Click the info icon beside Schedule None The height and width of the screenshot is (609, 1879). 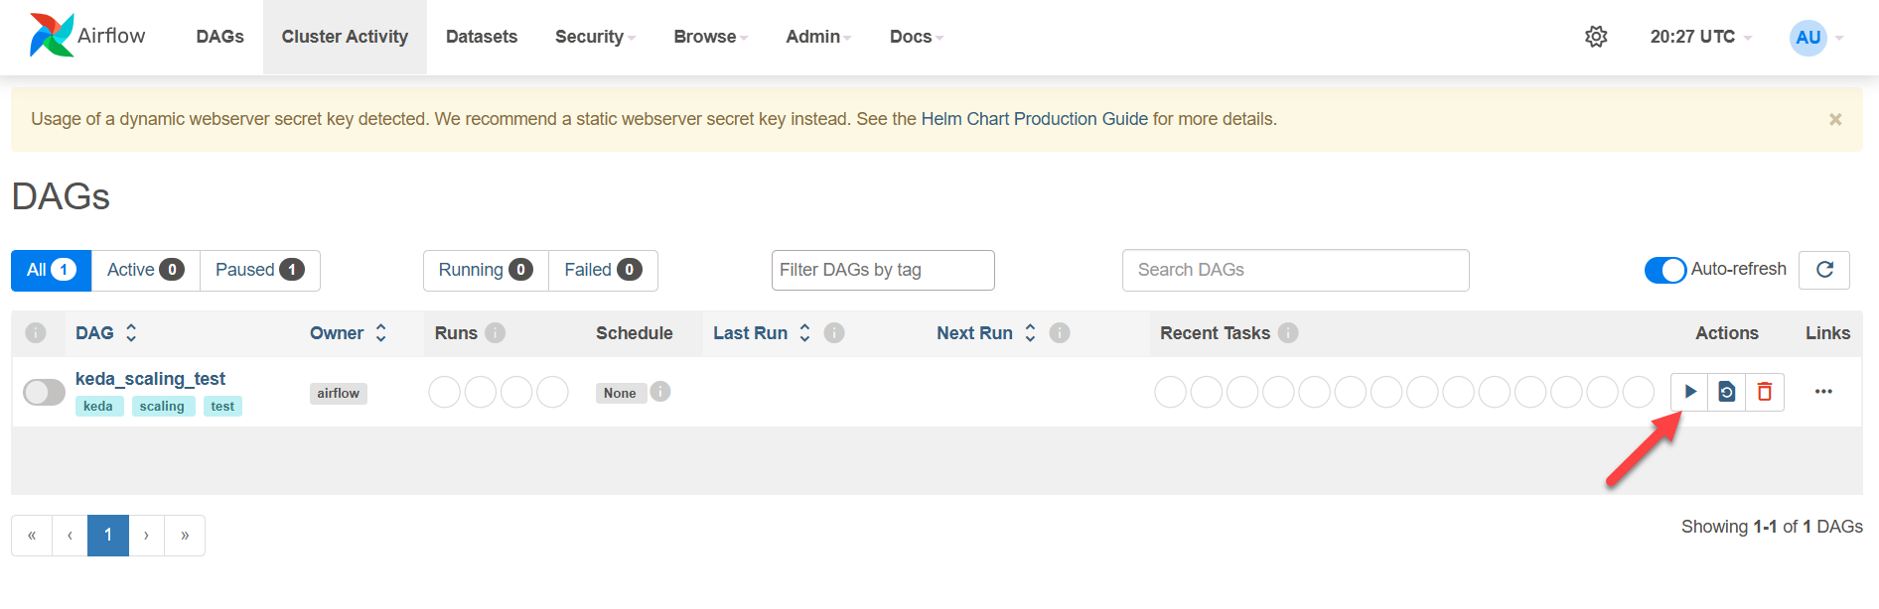pos(660,392)
